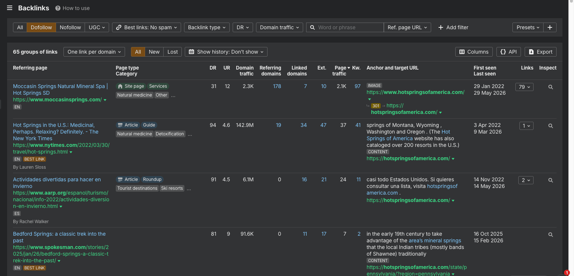Open Actividades divertidas para hacer en invierno
This screenshot has height=276, width=574.
[57, 183]
